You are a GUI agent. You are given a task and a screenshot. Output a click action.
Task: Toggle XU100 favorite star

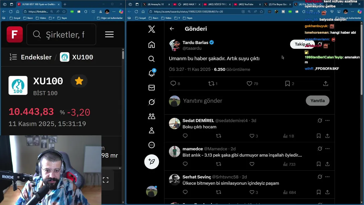pyautogui.click(x=79, y=81)
